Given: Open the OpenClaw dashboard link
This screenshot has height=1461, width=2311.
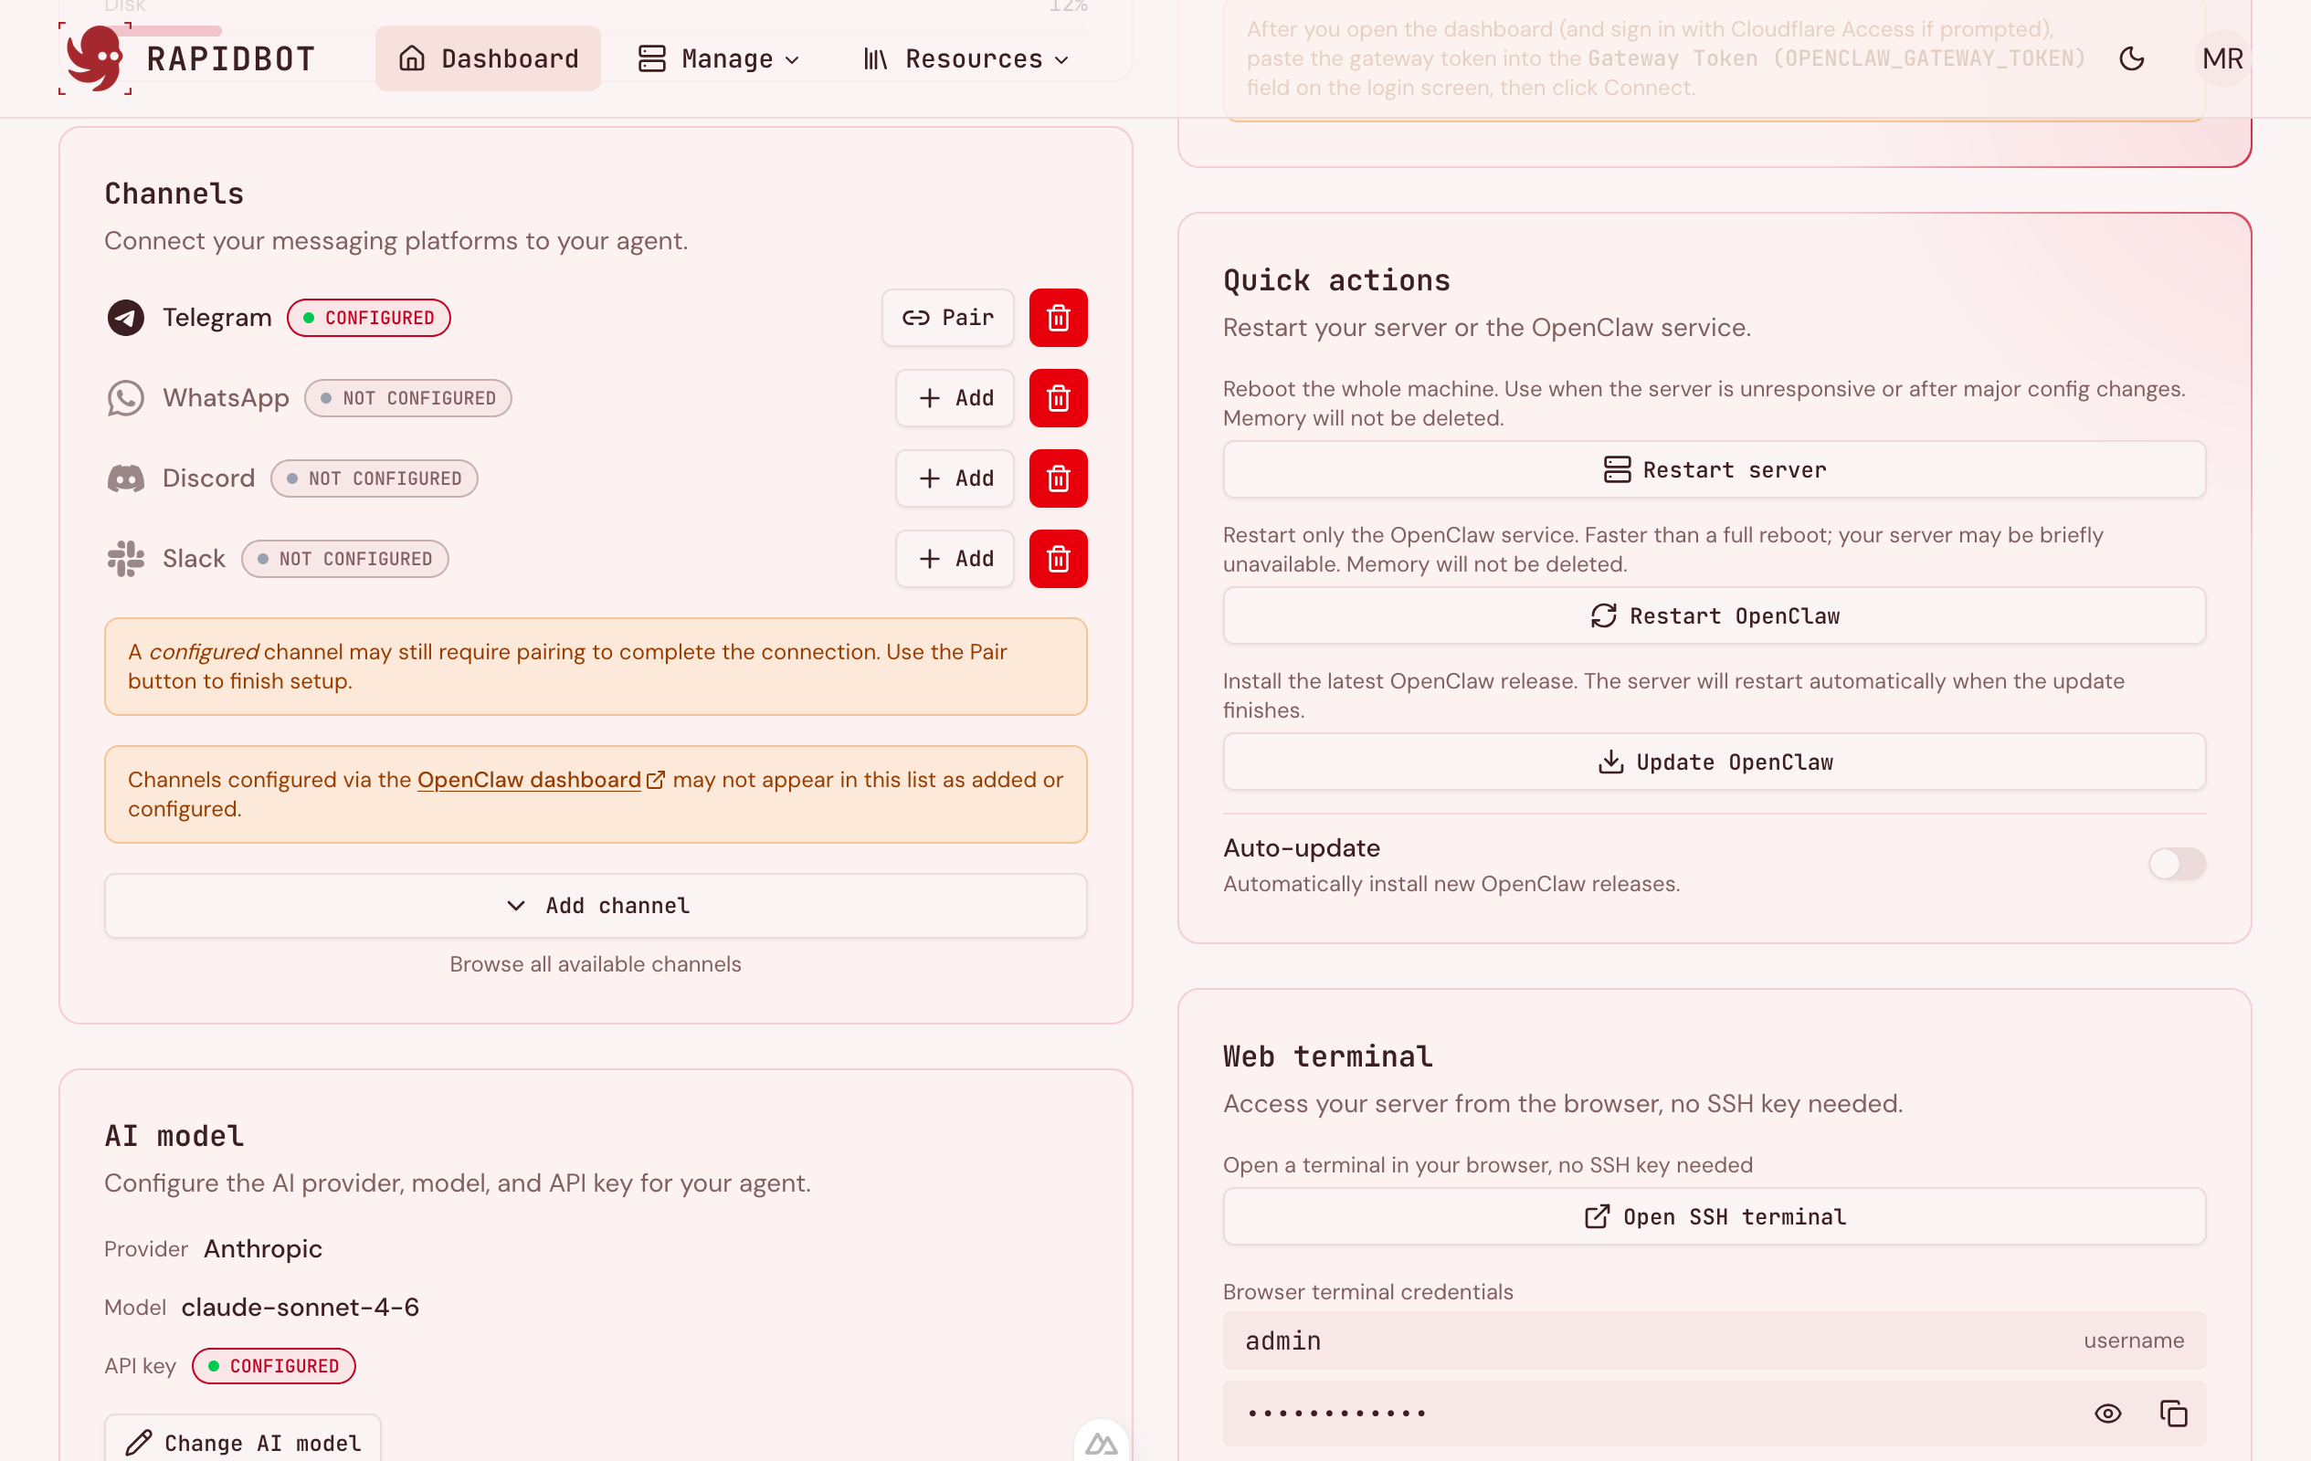Looking at the screenshot, I should (x=530, y=780).
